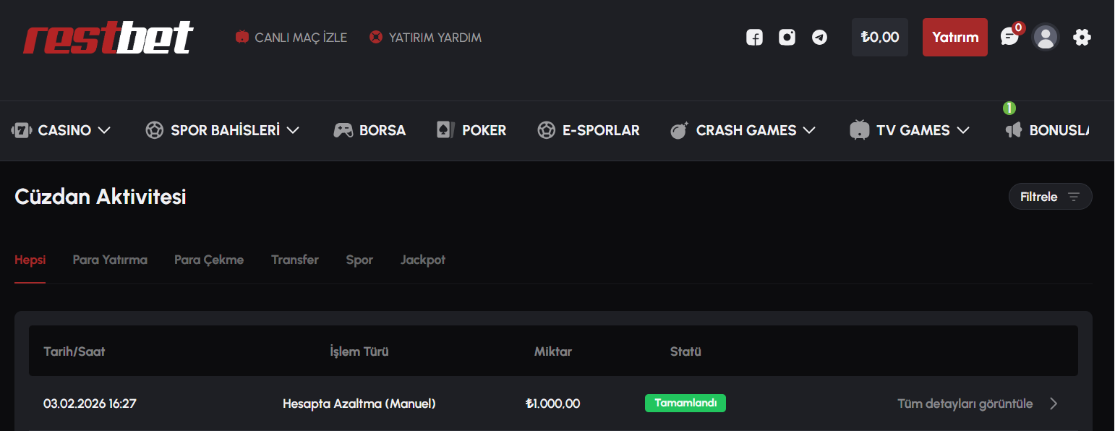Expand the TV Games dropdown
Viewport: 1115px width, 431px height.
[910, 130]
